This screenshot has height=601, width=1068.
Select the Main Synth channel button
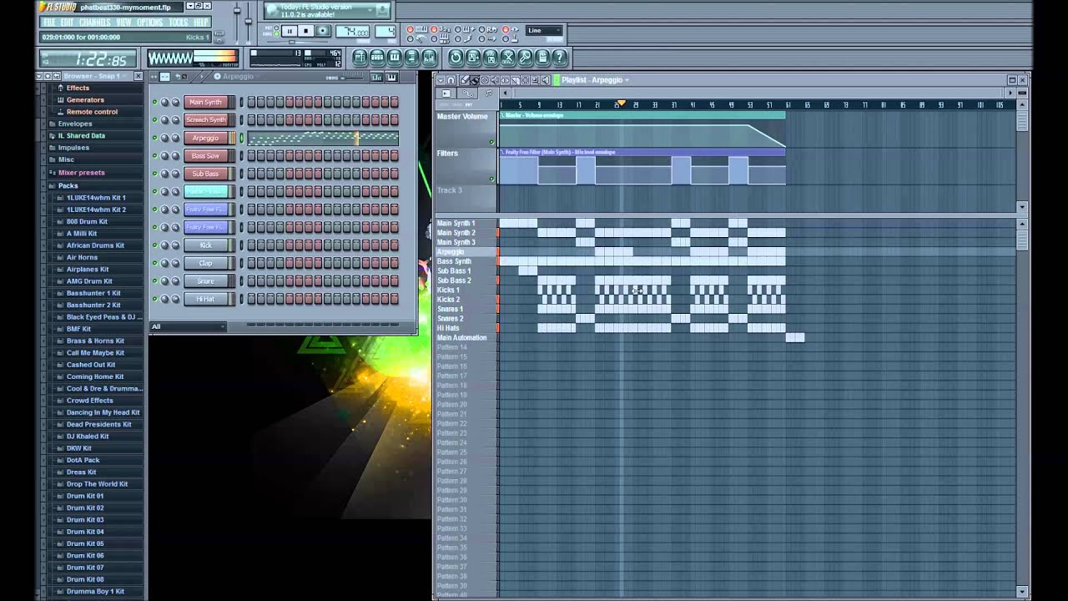(205, 103)
